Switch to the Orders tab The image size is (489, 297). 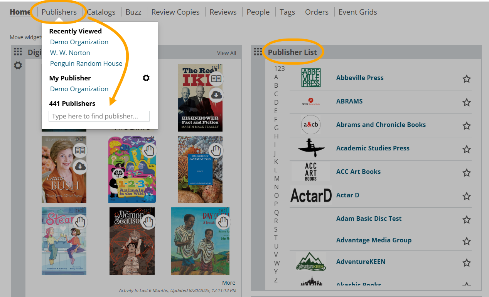tap(317, 12)
